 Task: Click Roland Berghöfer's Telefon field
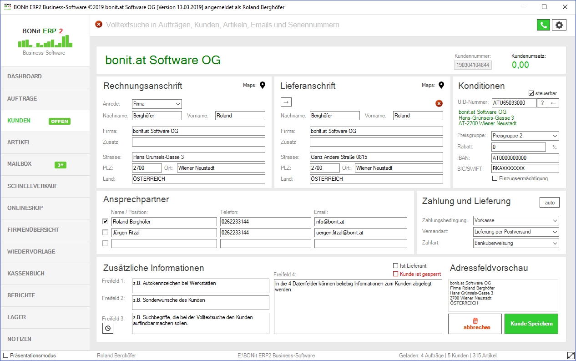(266, 222)
